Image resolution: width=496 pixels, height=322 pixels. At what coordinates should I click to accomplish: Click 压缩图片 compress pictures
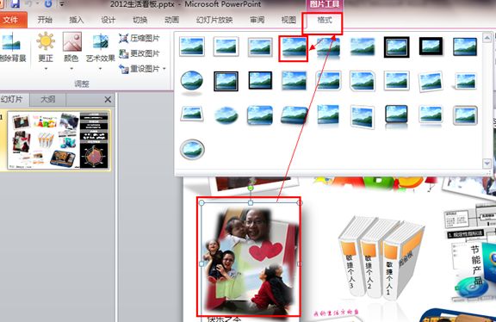click(x=139, y=38)
